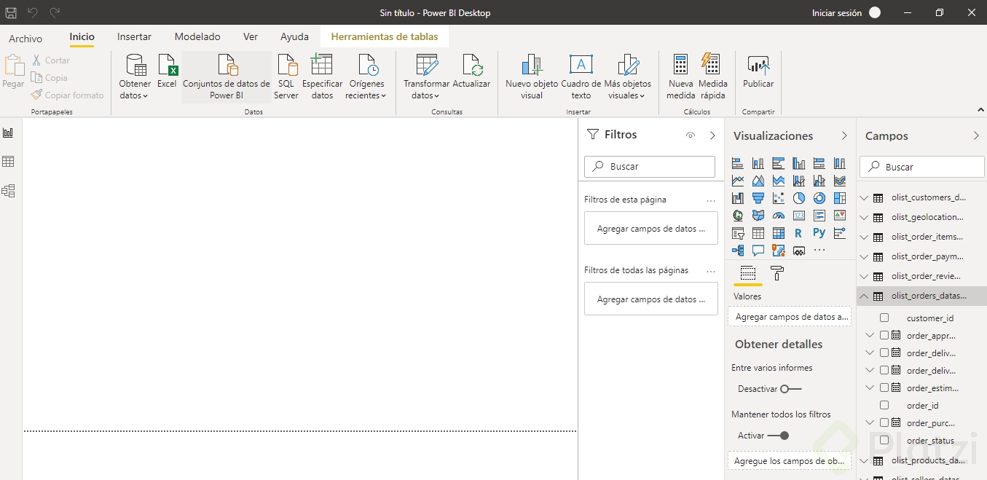Open the Data view in the sidebar
Viewport: 987px width, 480px height.
click(9, 161)
